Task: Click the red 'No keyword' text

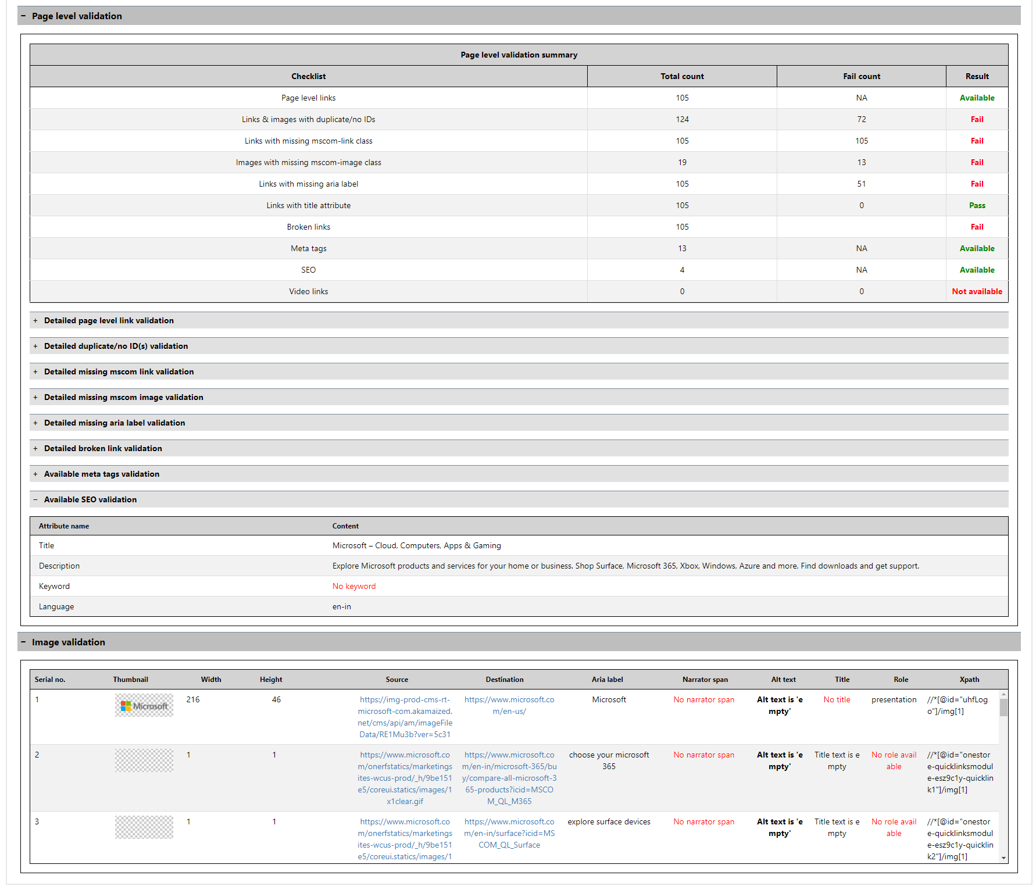Action: pyautogui.click(x=354, y=586)
